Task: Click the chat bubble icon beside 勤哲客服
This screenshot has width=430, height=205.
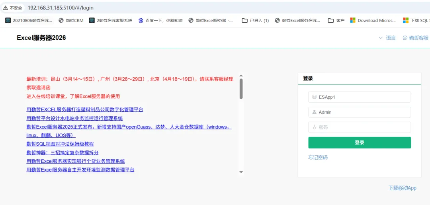Action: 405,38
